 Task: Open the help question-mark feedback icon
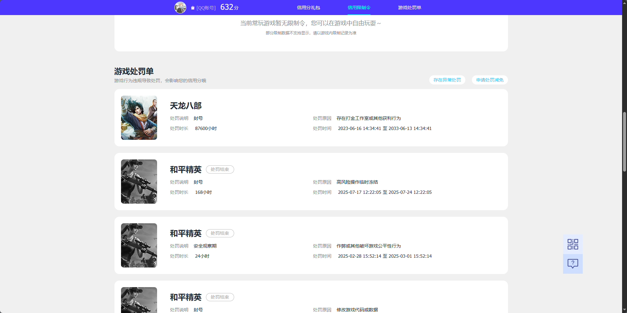[x=573, y=264]
